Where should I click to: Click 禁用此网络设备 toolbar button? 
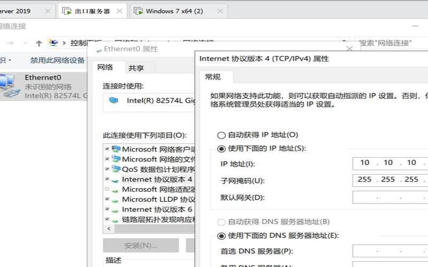(x=57, y=60)
